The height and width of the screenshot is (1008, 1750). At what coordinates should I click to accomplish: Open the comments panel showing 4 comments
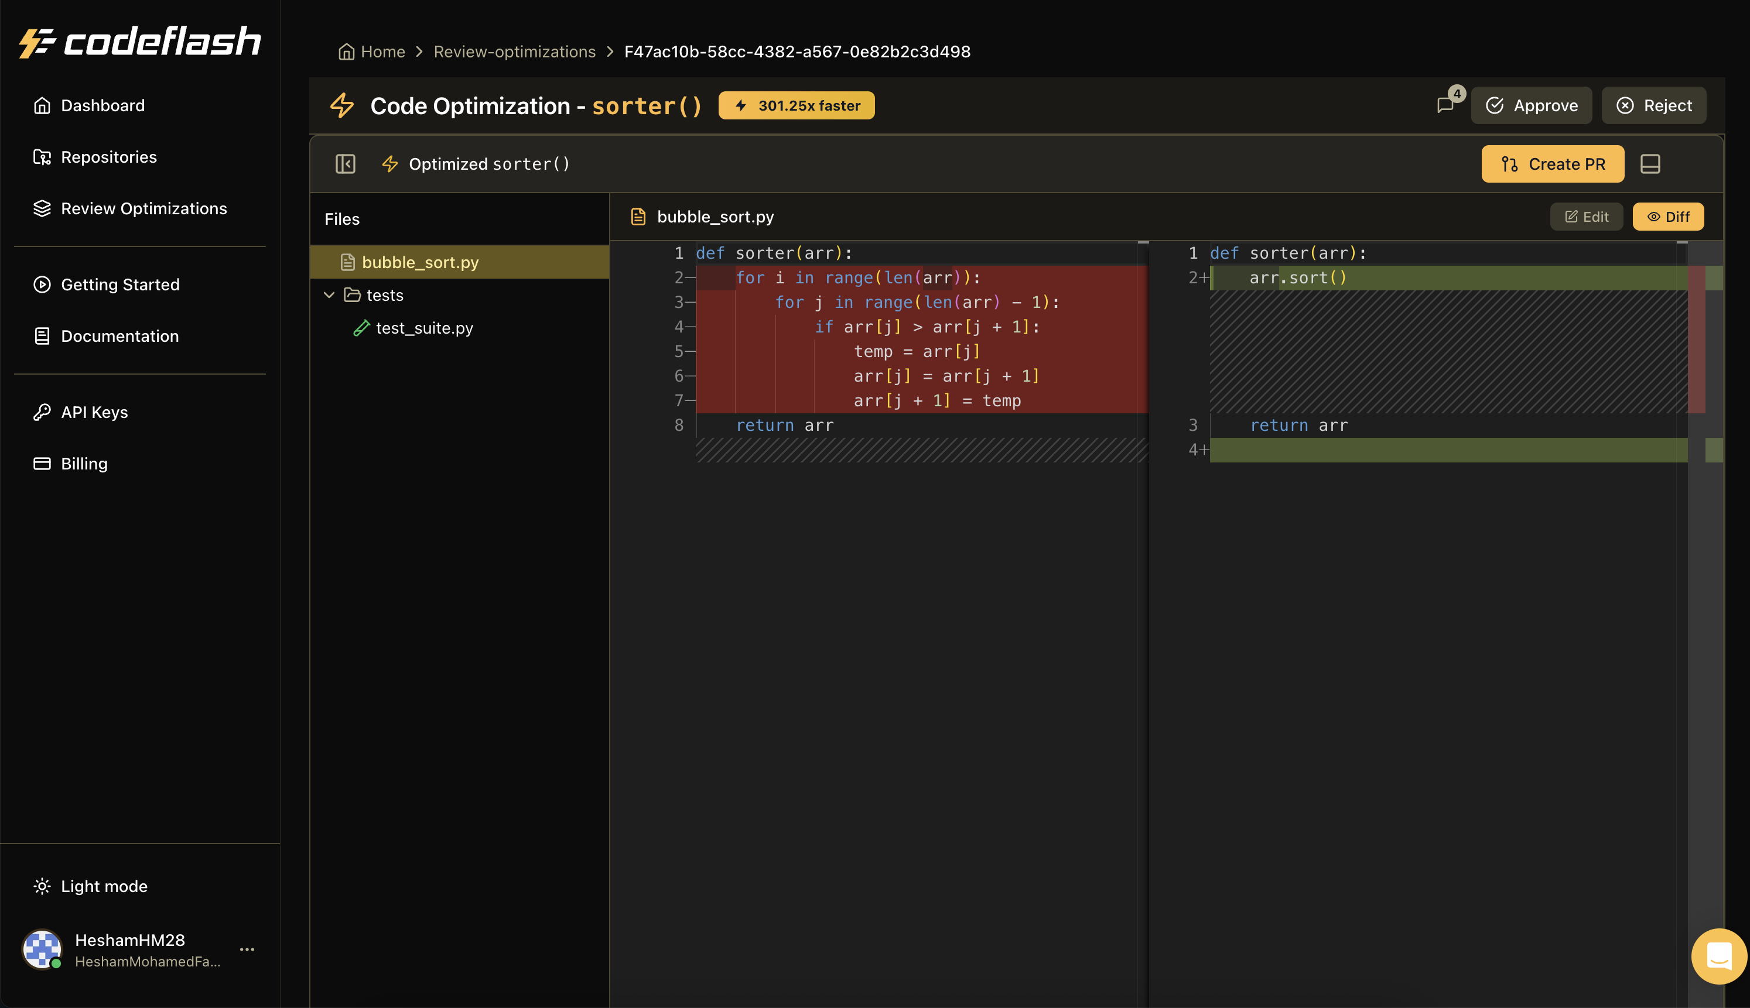pyautogui.click(x=1447, y=105)
